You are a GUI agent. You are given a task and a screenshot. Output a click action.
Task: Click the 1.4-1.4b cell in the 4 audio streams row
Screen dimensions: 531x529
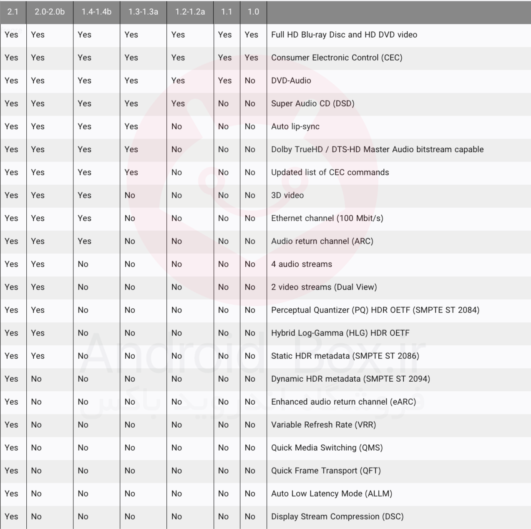click(x=83, y=264)
